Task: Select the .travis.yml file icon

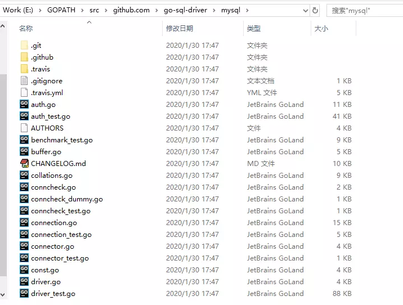Action: (x=24, y=92)
